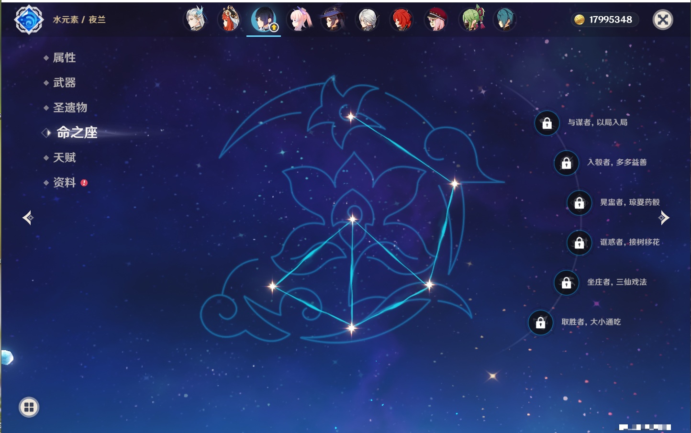Open the locked constellation 与谋者，以局入局
Image resolution: width=691 pixels, height=433 pixels.
[x=547, y=123]
